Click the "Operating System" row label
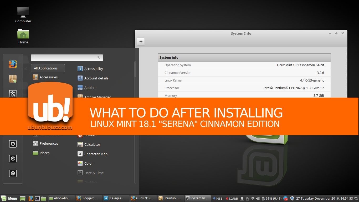Image resolution: width=359 pixels, height=202 pixels. (178, 65)
